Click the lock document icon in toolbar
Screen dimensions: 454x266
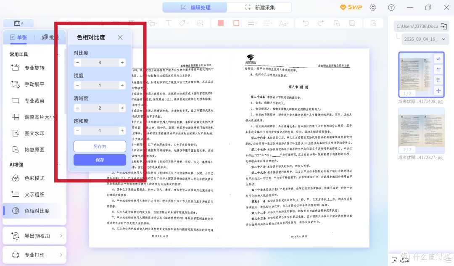(374, 23)
